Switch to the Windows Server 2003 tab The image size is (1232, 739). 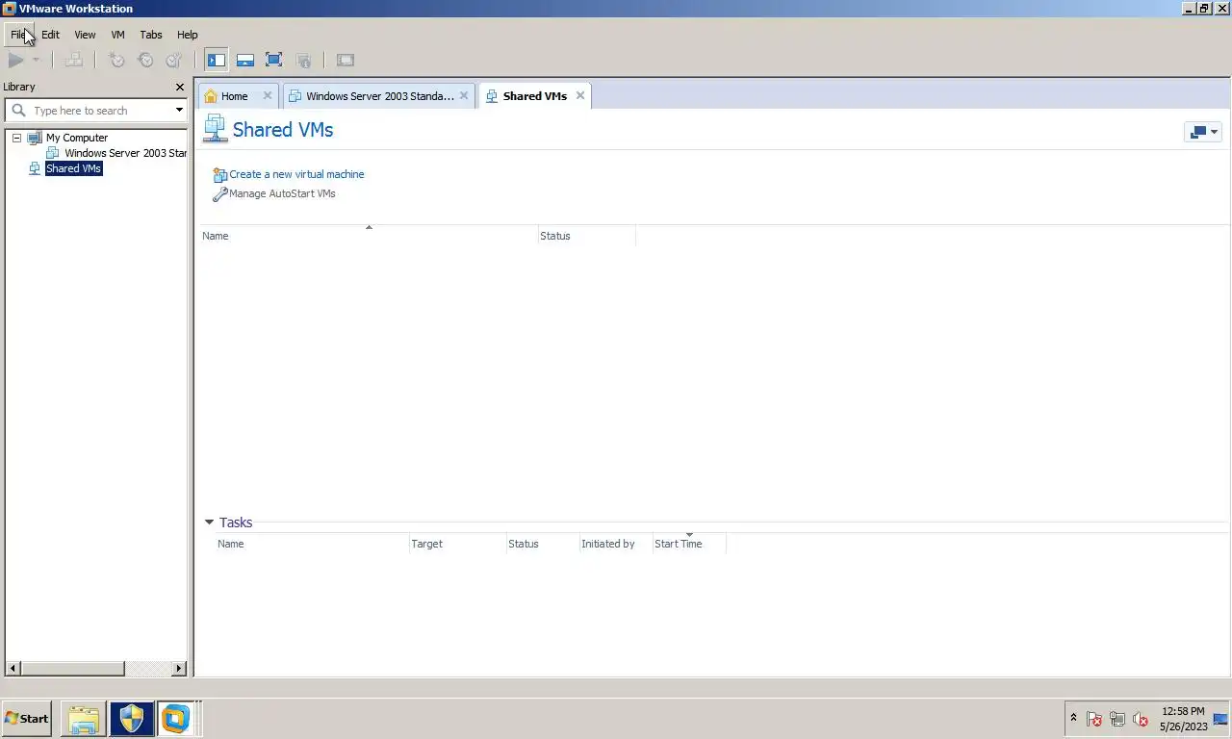point(379,96)
